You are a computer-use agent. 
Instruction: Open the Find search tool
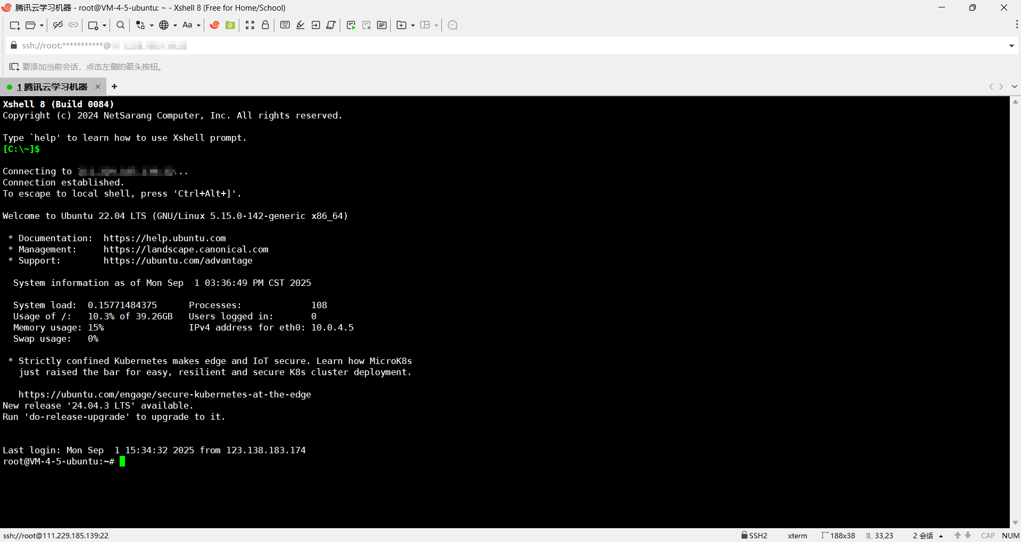120,25
